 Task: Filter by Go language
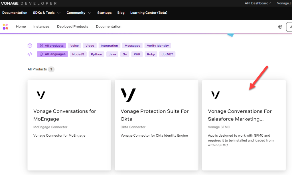[125, 54]
